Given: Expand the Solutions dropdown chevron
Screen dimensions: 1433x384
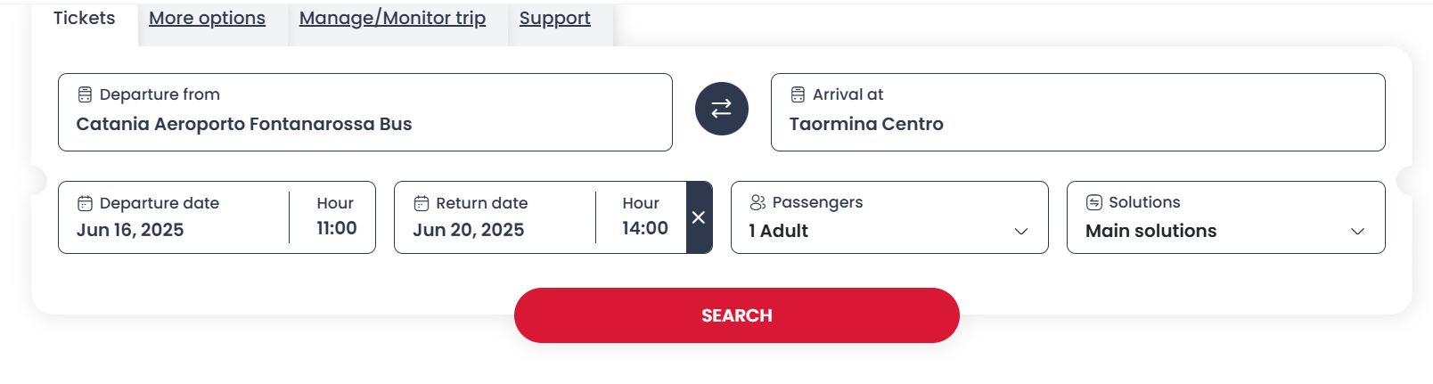Looking at the screenshot, I should pos(1357,232).
